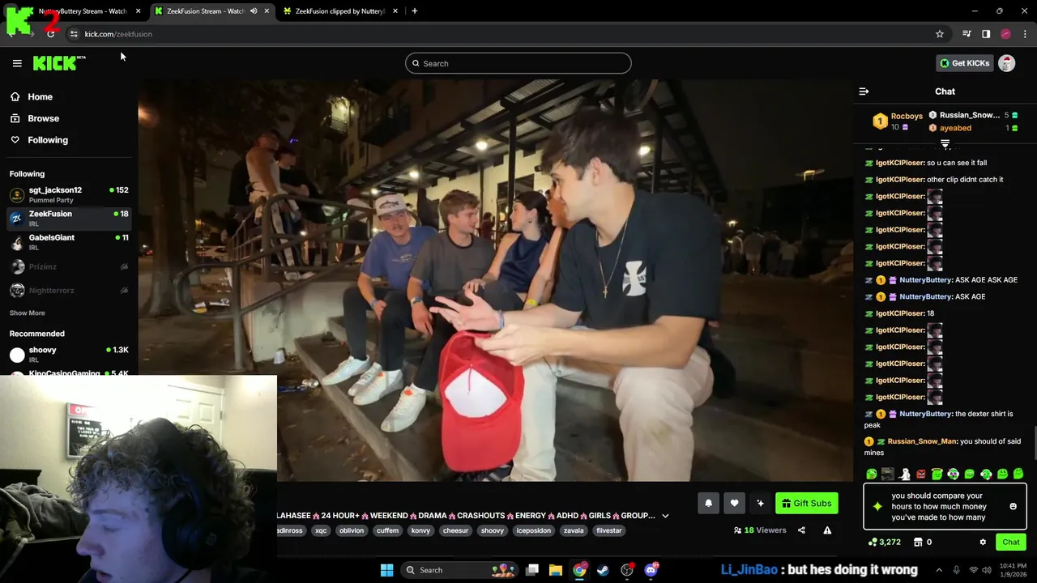Screen dimensions: 1037x583
Task: Open browser side panel icon
Action: [986, 34]
